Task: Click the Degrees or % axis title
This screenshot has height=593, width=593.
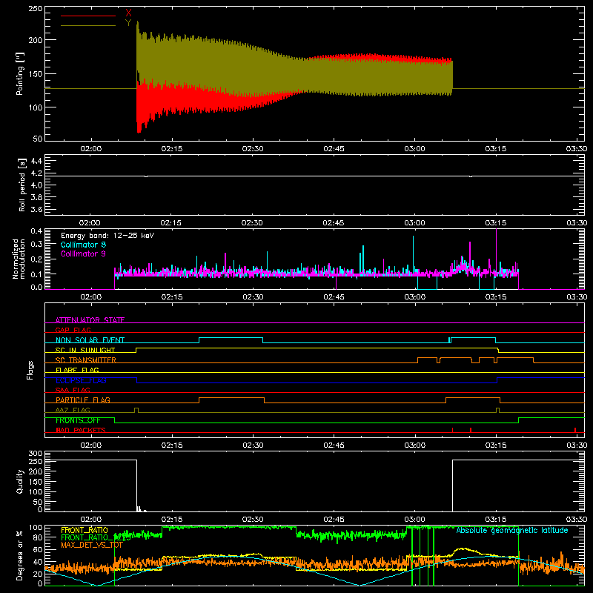Action: (x=20, y=555)
